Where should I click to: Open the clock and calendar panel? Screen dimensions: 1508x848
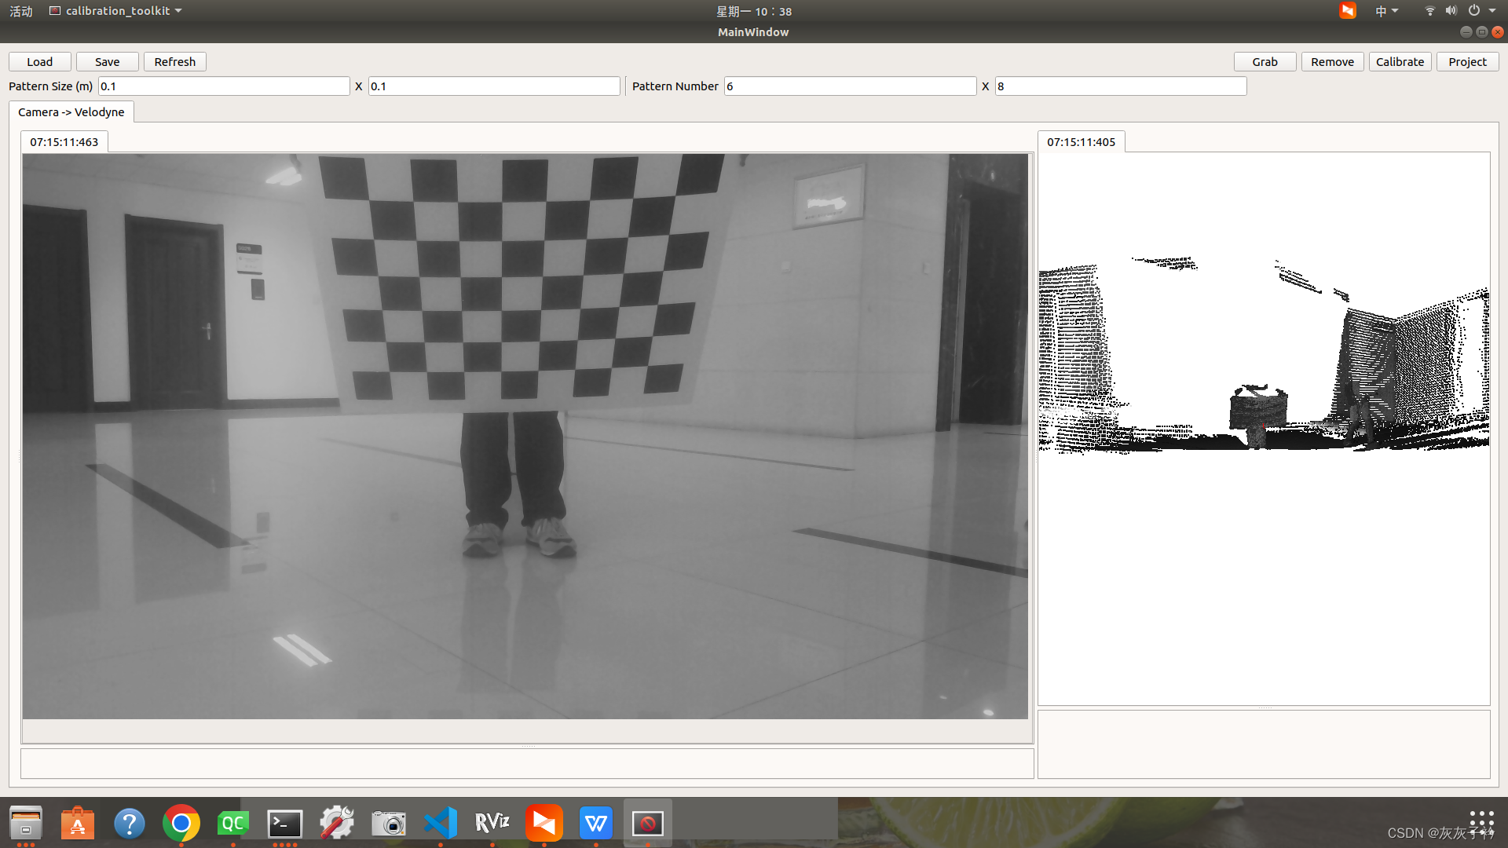click(754, 11)
